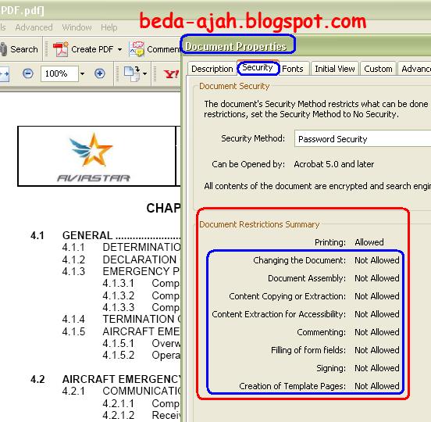431x422 pixels.
Task: Click the 4.1.1 DETERMINATION contents line
Action: pyautogui.click(x=121, y=247)
